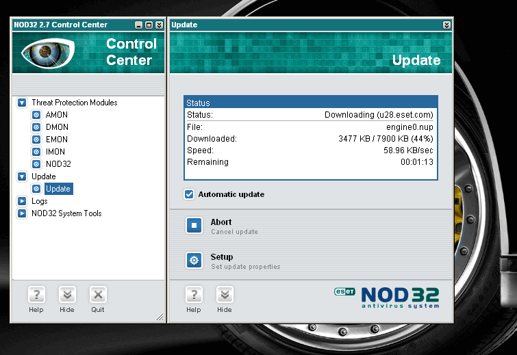Click the Quit label in Control Center

point(98,310)
